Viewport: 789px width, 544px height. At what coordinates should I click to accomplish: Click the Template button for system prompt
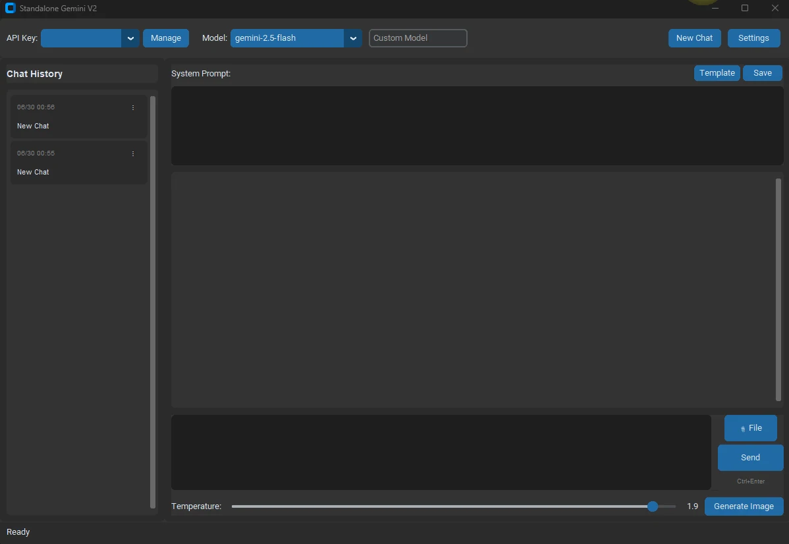click(717, 73)
